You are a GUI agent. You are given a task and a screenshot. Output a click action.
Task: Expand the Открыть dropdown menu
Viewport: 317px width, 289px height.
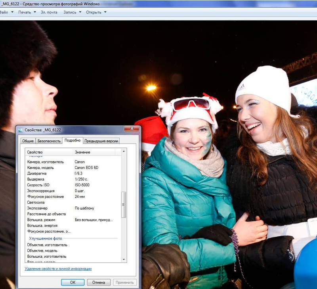tap(96, 12)
